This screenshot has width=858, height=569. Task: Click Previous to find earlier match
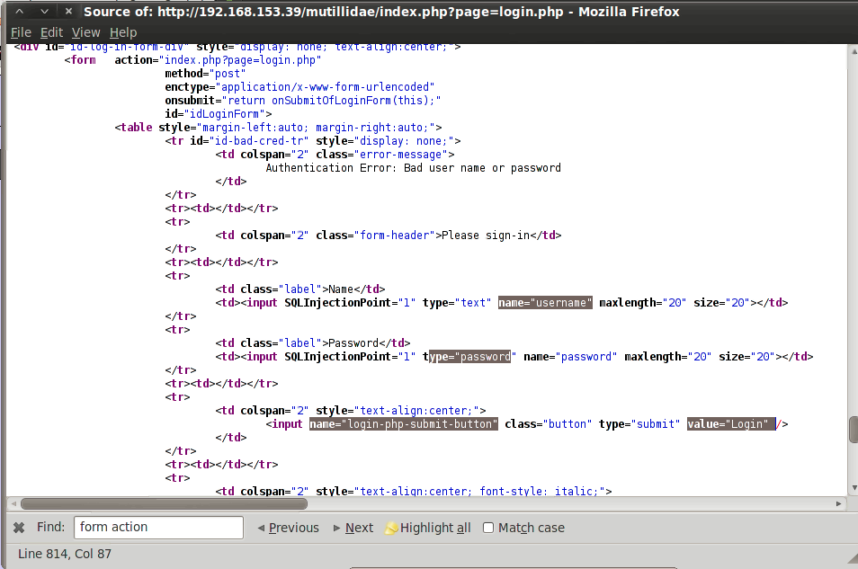pyautogui.click(x=288, y=528)
